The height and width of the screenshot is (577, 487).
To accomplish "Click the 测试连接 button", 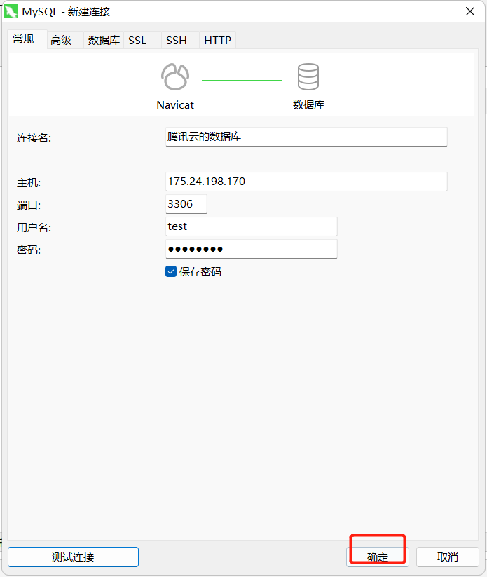I will click(73, 557).
